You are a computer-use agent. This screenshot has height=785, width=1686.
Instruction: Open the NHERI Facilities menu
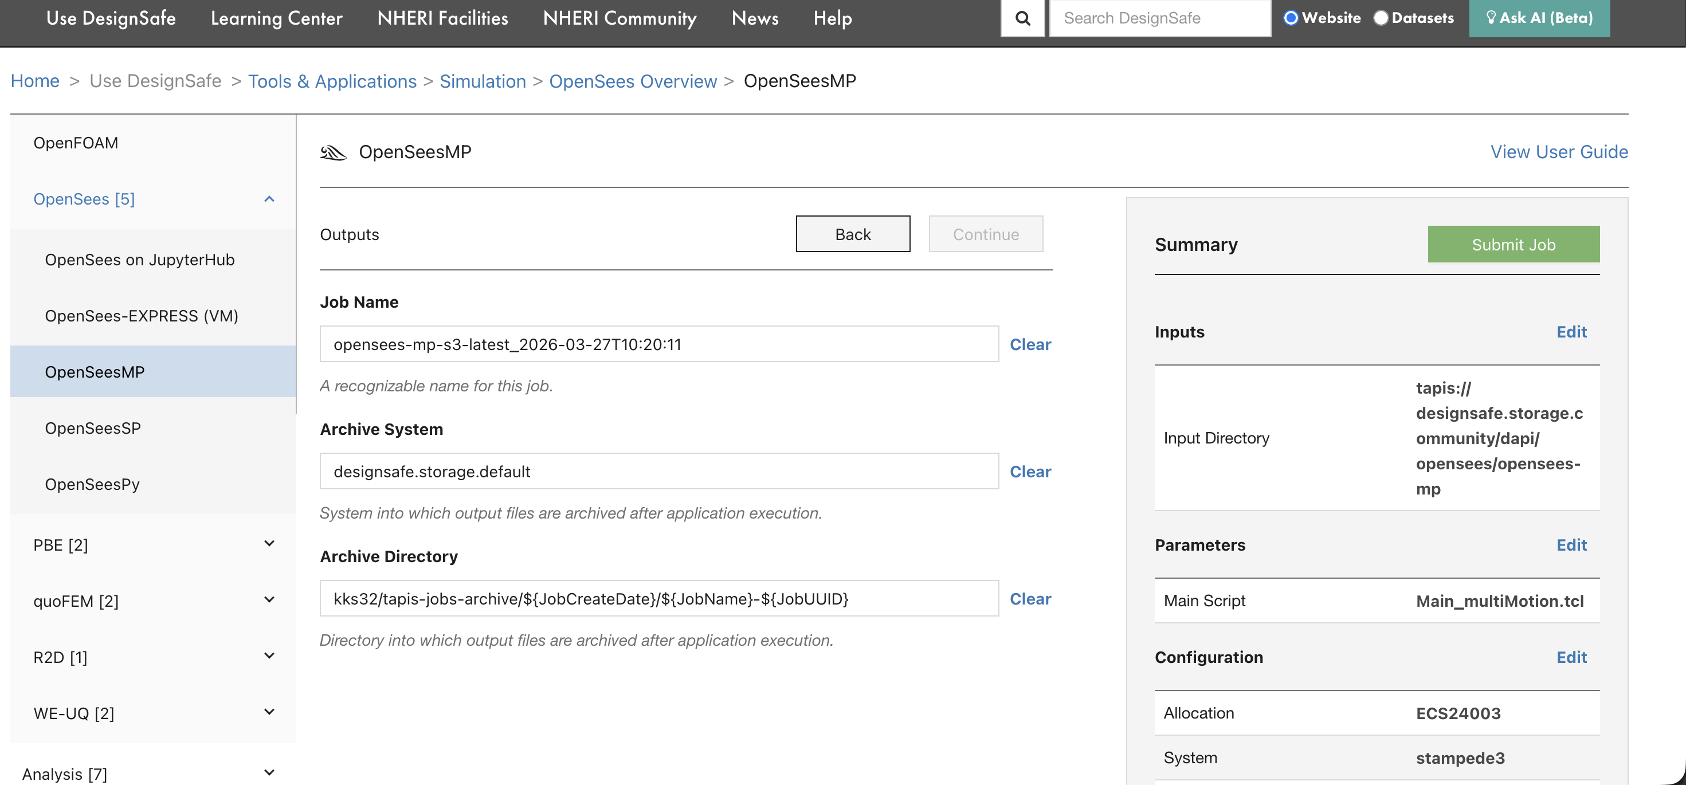[x=443, y=18]
